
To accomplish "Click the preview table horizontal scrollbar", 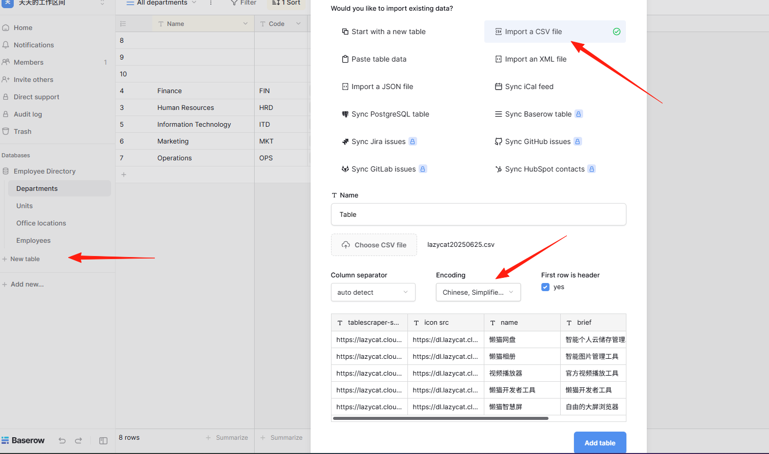I will tap(441, 418).
